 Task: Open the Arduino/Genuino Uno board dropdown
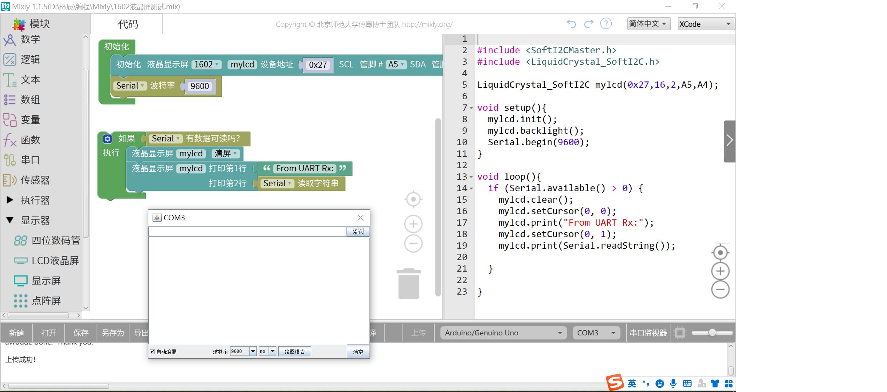coord(503,333)
